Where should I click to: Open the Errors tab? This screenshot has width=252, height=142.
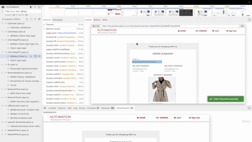point(82,108)
